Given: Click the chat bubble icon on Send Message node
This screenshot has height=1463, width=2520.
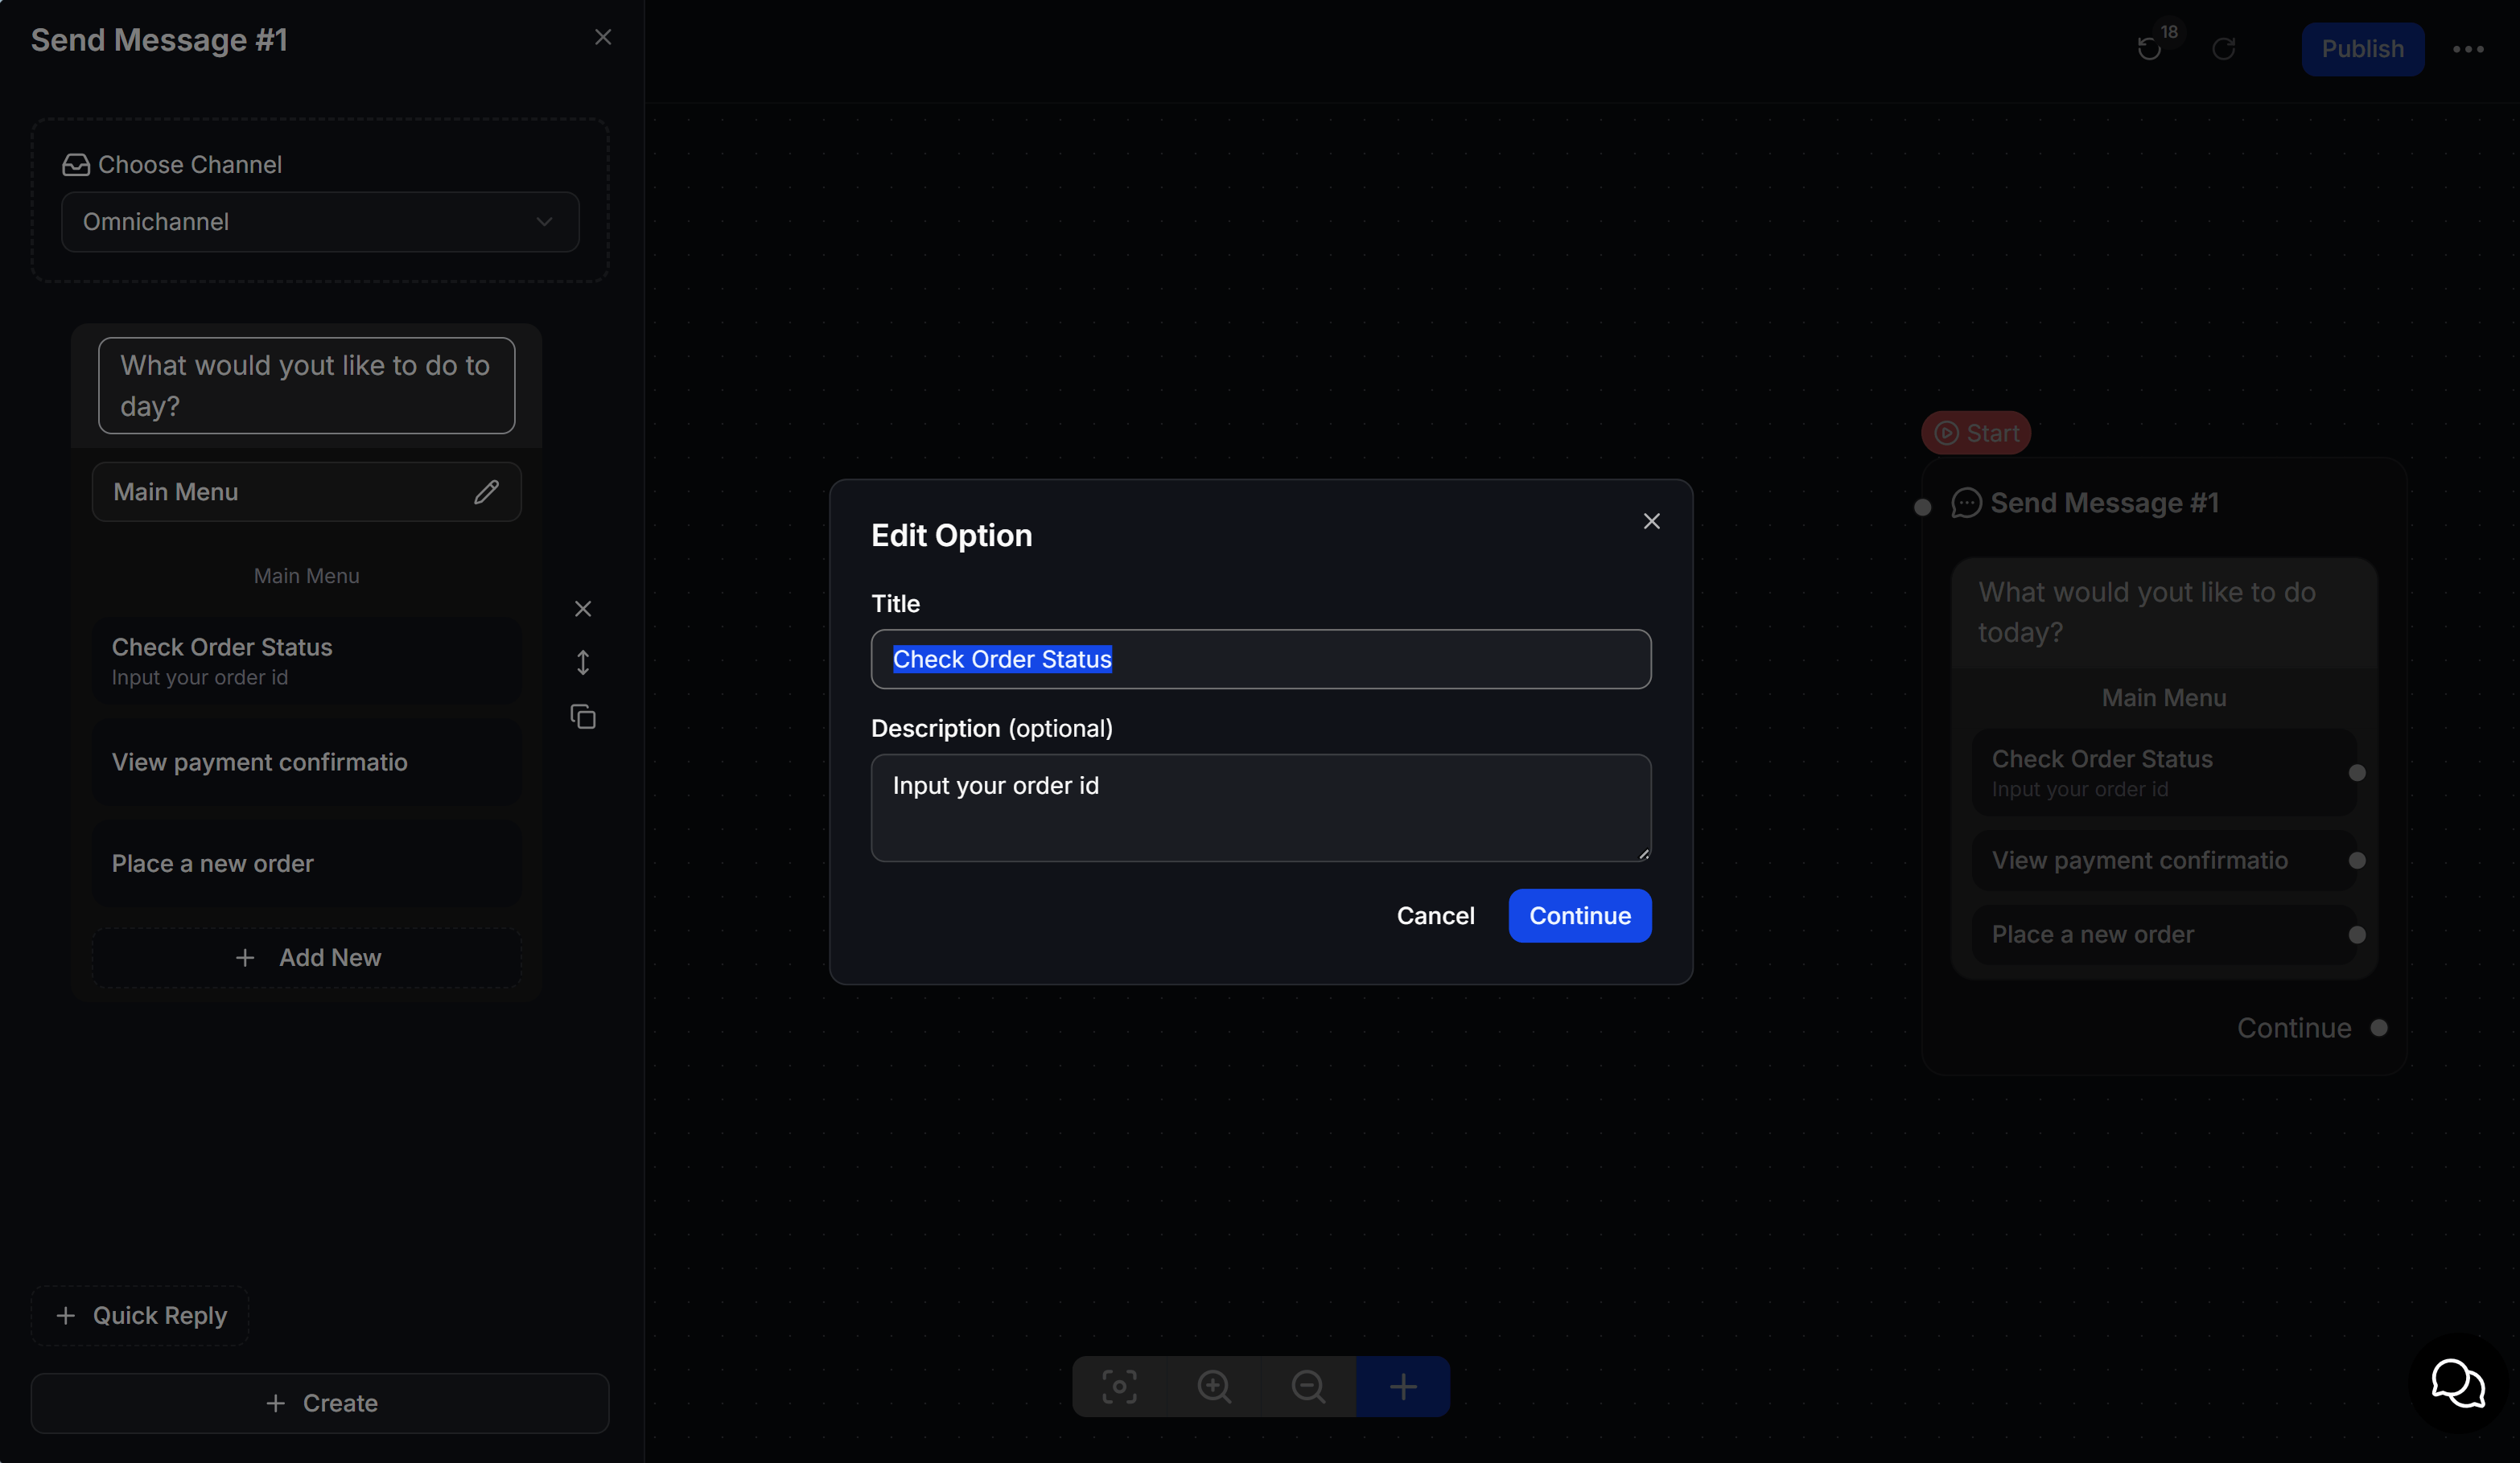Looking at the screenshot, I should tap(1966, 503).
